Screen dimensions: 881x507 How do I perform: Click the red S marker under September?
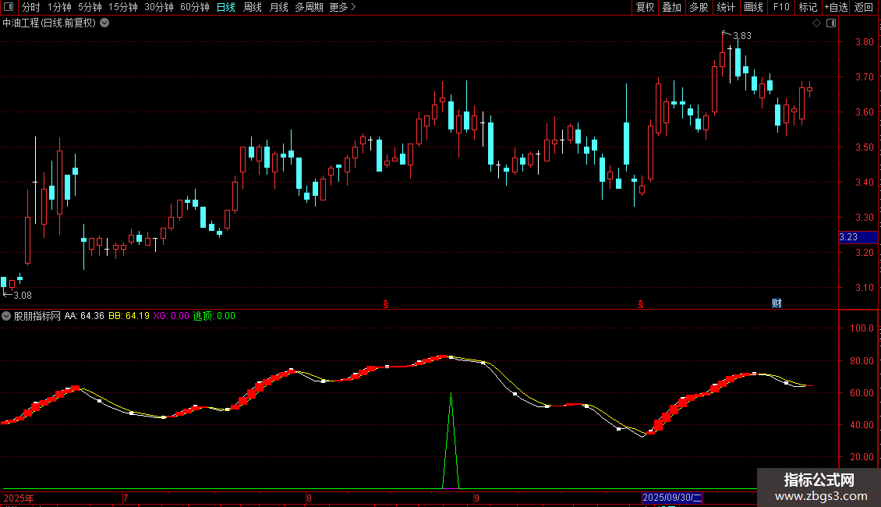coord(641,304)
